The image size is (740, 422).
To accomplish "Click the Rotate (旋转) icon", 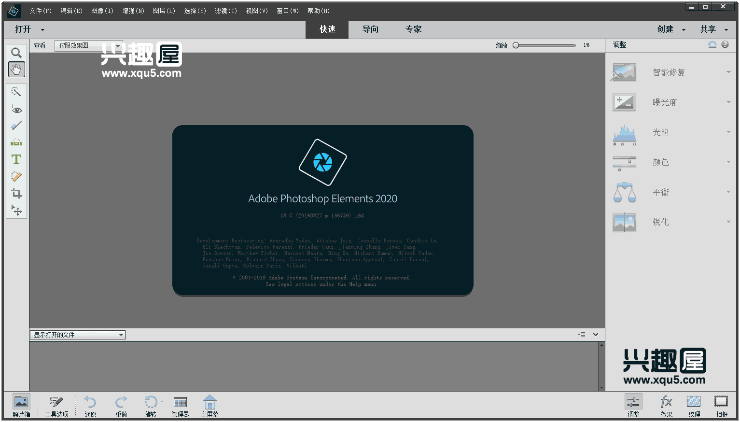I will [x=151, y=402].
